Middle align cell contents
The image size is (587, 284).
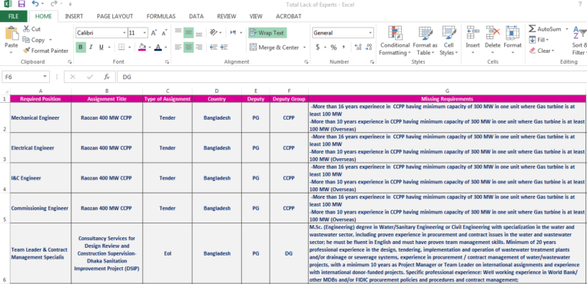pos(189,32)
